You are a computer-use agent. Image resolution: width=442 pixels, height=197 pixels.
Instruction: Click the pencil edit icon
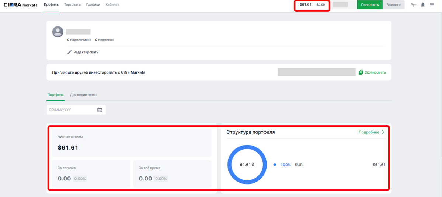point(69,52)
